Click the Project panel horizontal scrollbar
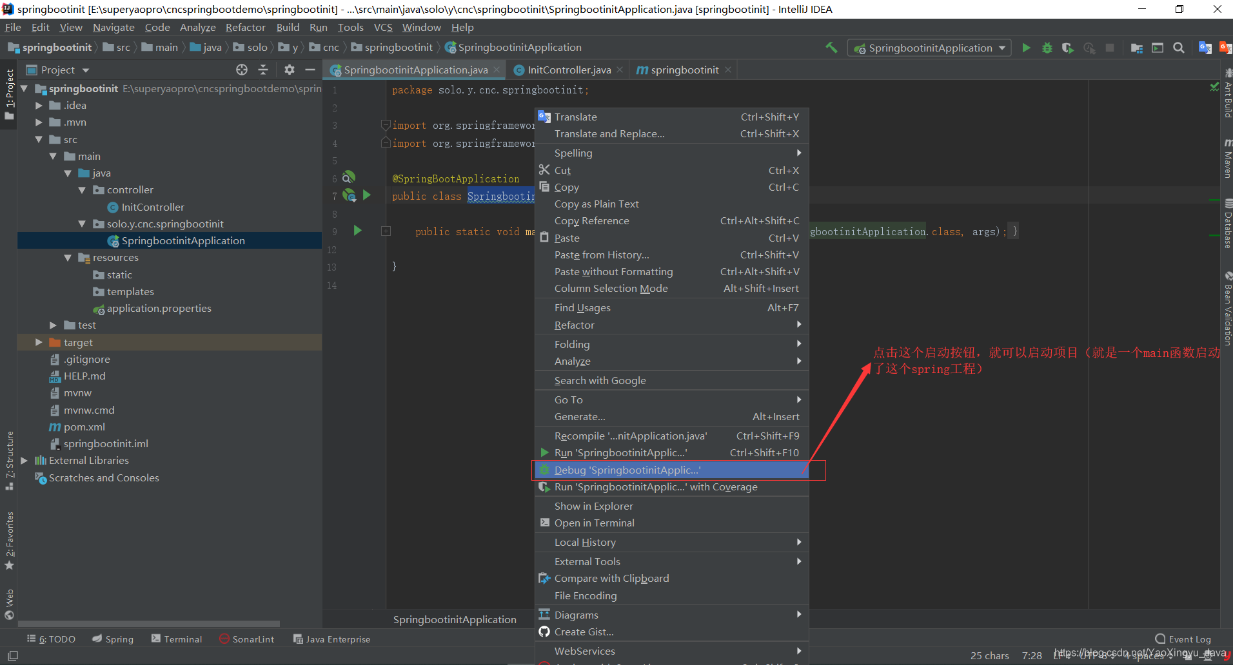This screenshot has width=1233, height=665. coord(149,624)
